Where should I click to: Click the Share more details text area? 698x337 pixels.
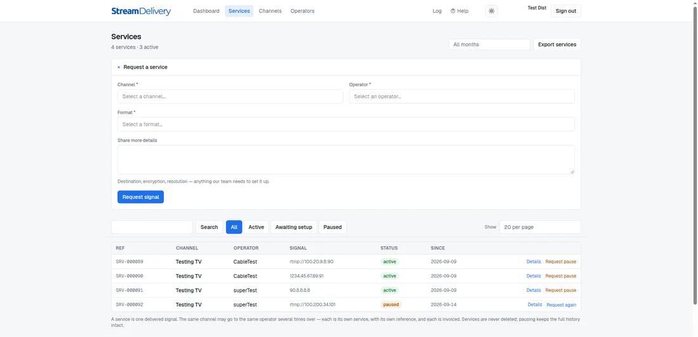[x=346, y=159]
